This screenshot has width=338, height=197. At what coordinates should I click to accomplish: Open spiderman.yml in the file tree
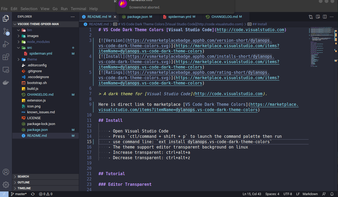(45, 54)
